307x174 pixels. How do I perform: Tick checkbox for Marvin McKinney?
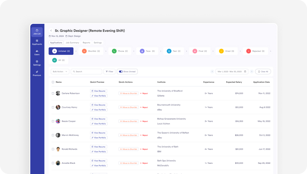pos(53,135)
